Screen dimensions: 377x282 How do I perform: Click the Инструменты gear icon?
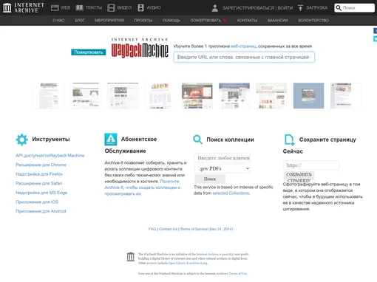[22, 140]
